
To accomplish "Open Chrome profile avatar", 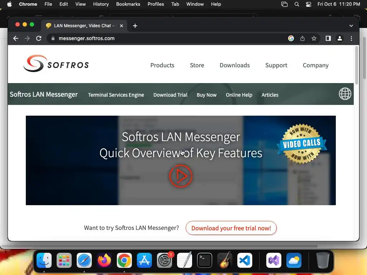I will (340, 38).
